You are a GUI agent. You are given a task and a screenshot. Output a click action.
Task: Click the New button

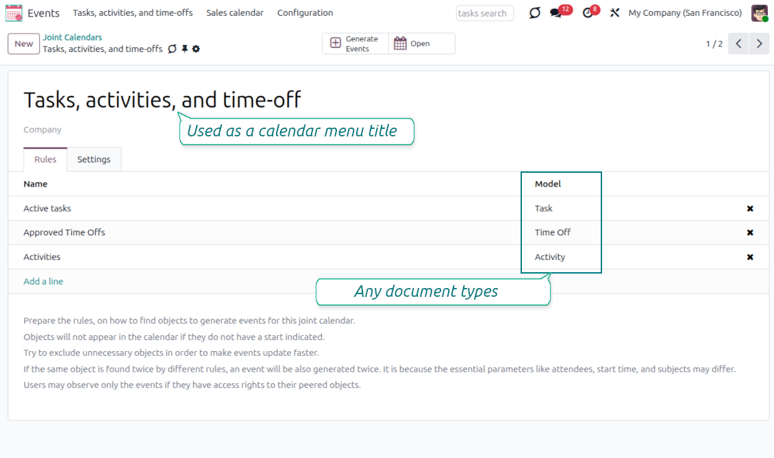click(24, 44)
